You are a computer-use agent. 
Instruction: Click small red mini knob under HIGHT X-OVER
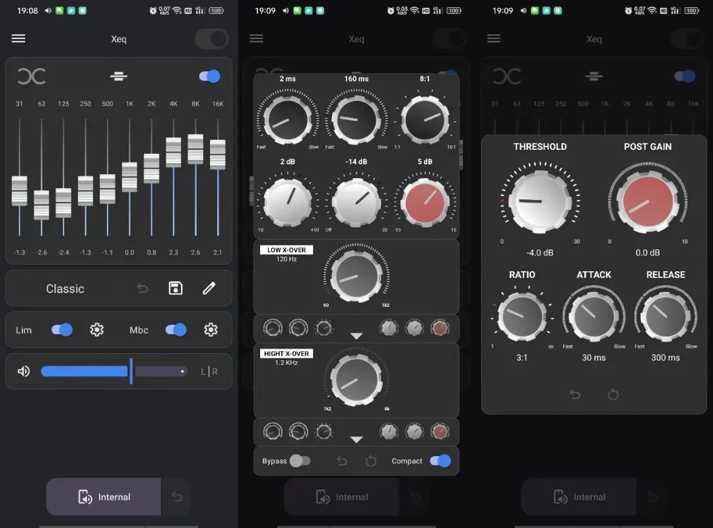(x=440, y=432)
